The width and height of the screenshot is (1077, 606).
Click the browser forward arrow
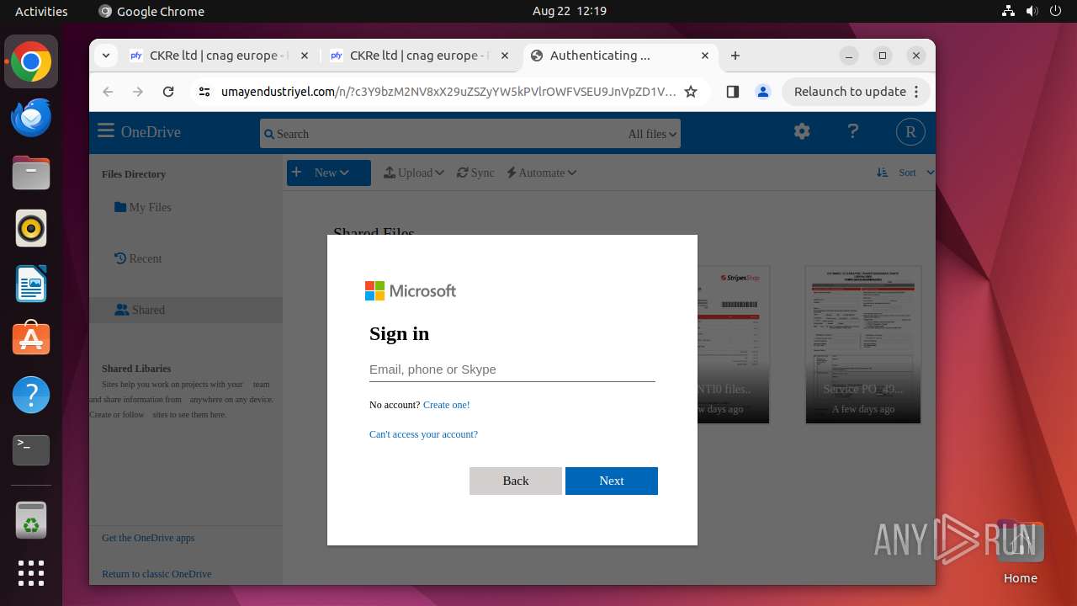(x=138, y=92)
